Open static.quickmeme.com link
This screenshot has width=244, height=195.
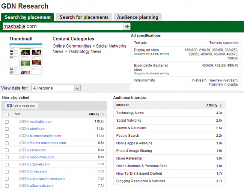[47, 178]
